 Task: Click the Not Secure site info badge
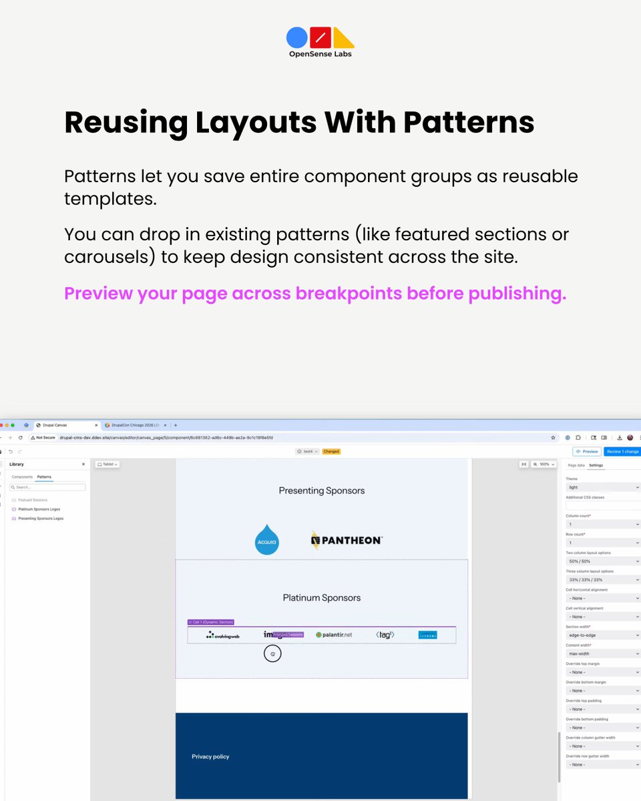coord(43,438)
